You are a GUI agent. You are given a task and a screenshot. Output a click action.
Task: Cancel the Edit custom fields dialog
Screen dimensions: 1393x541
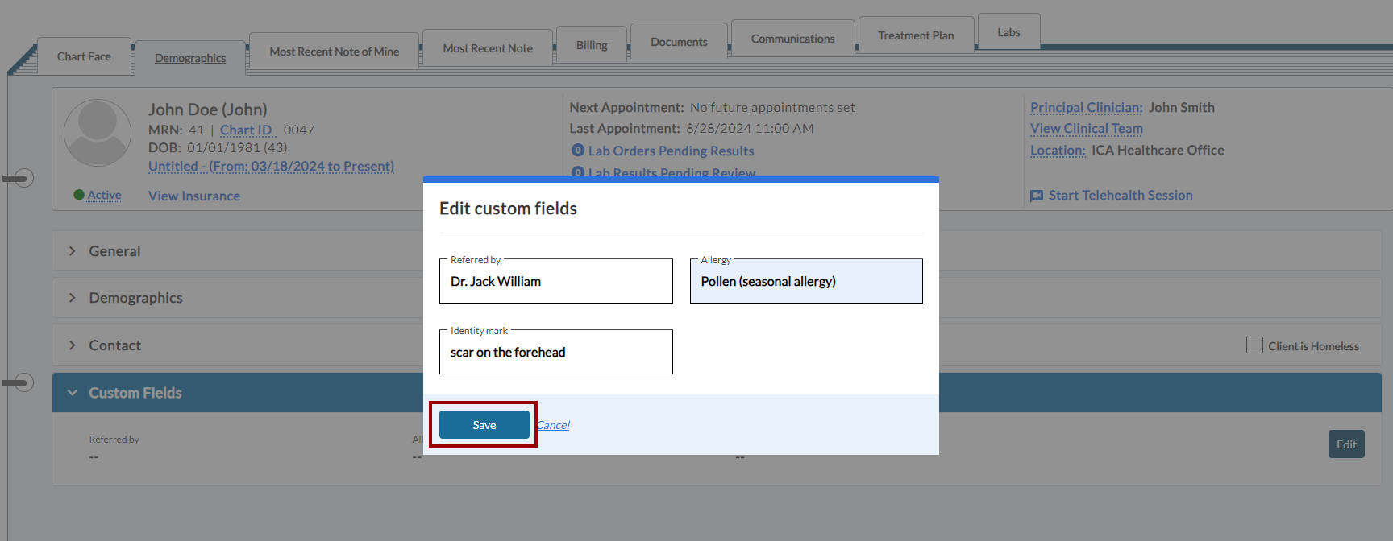point(553,425)
